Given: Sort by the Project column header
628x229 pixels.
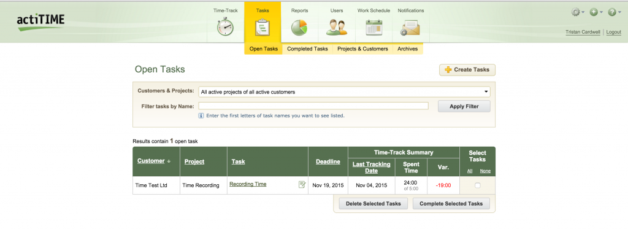Looking at the screenshot, I should tap(194, 161).
